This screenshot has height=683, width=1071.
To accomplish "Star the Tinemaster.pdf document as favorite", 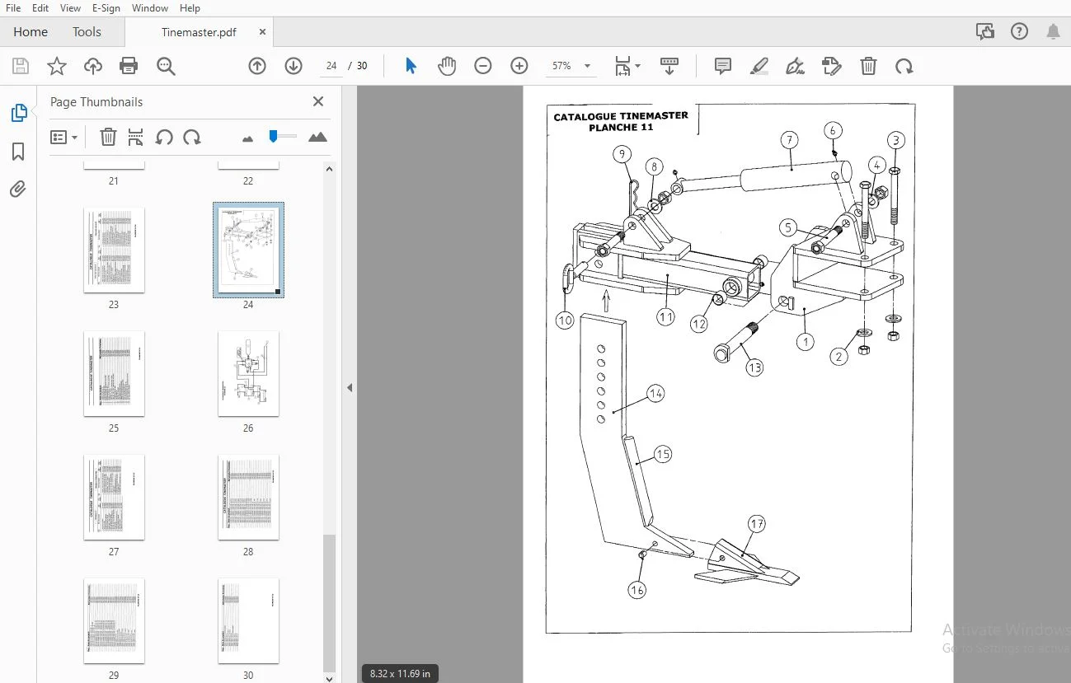I will 57,67.
